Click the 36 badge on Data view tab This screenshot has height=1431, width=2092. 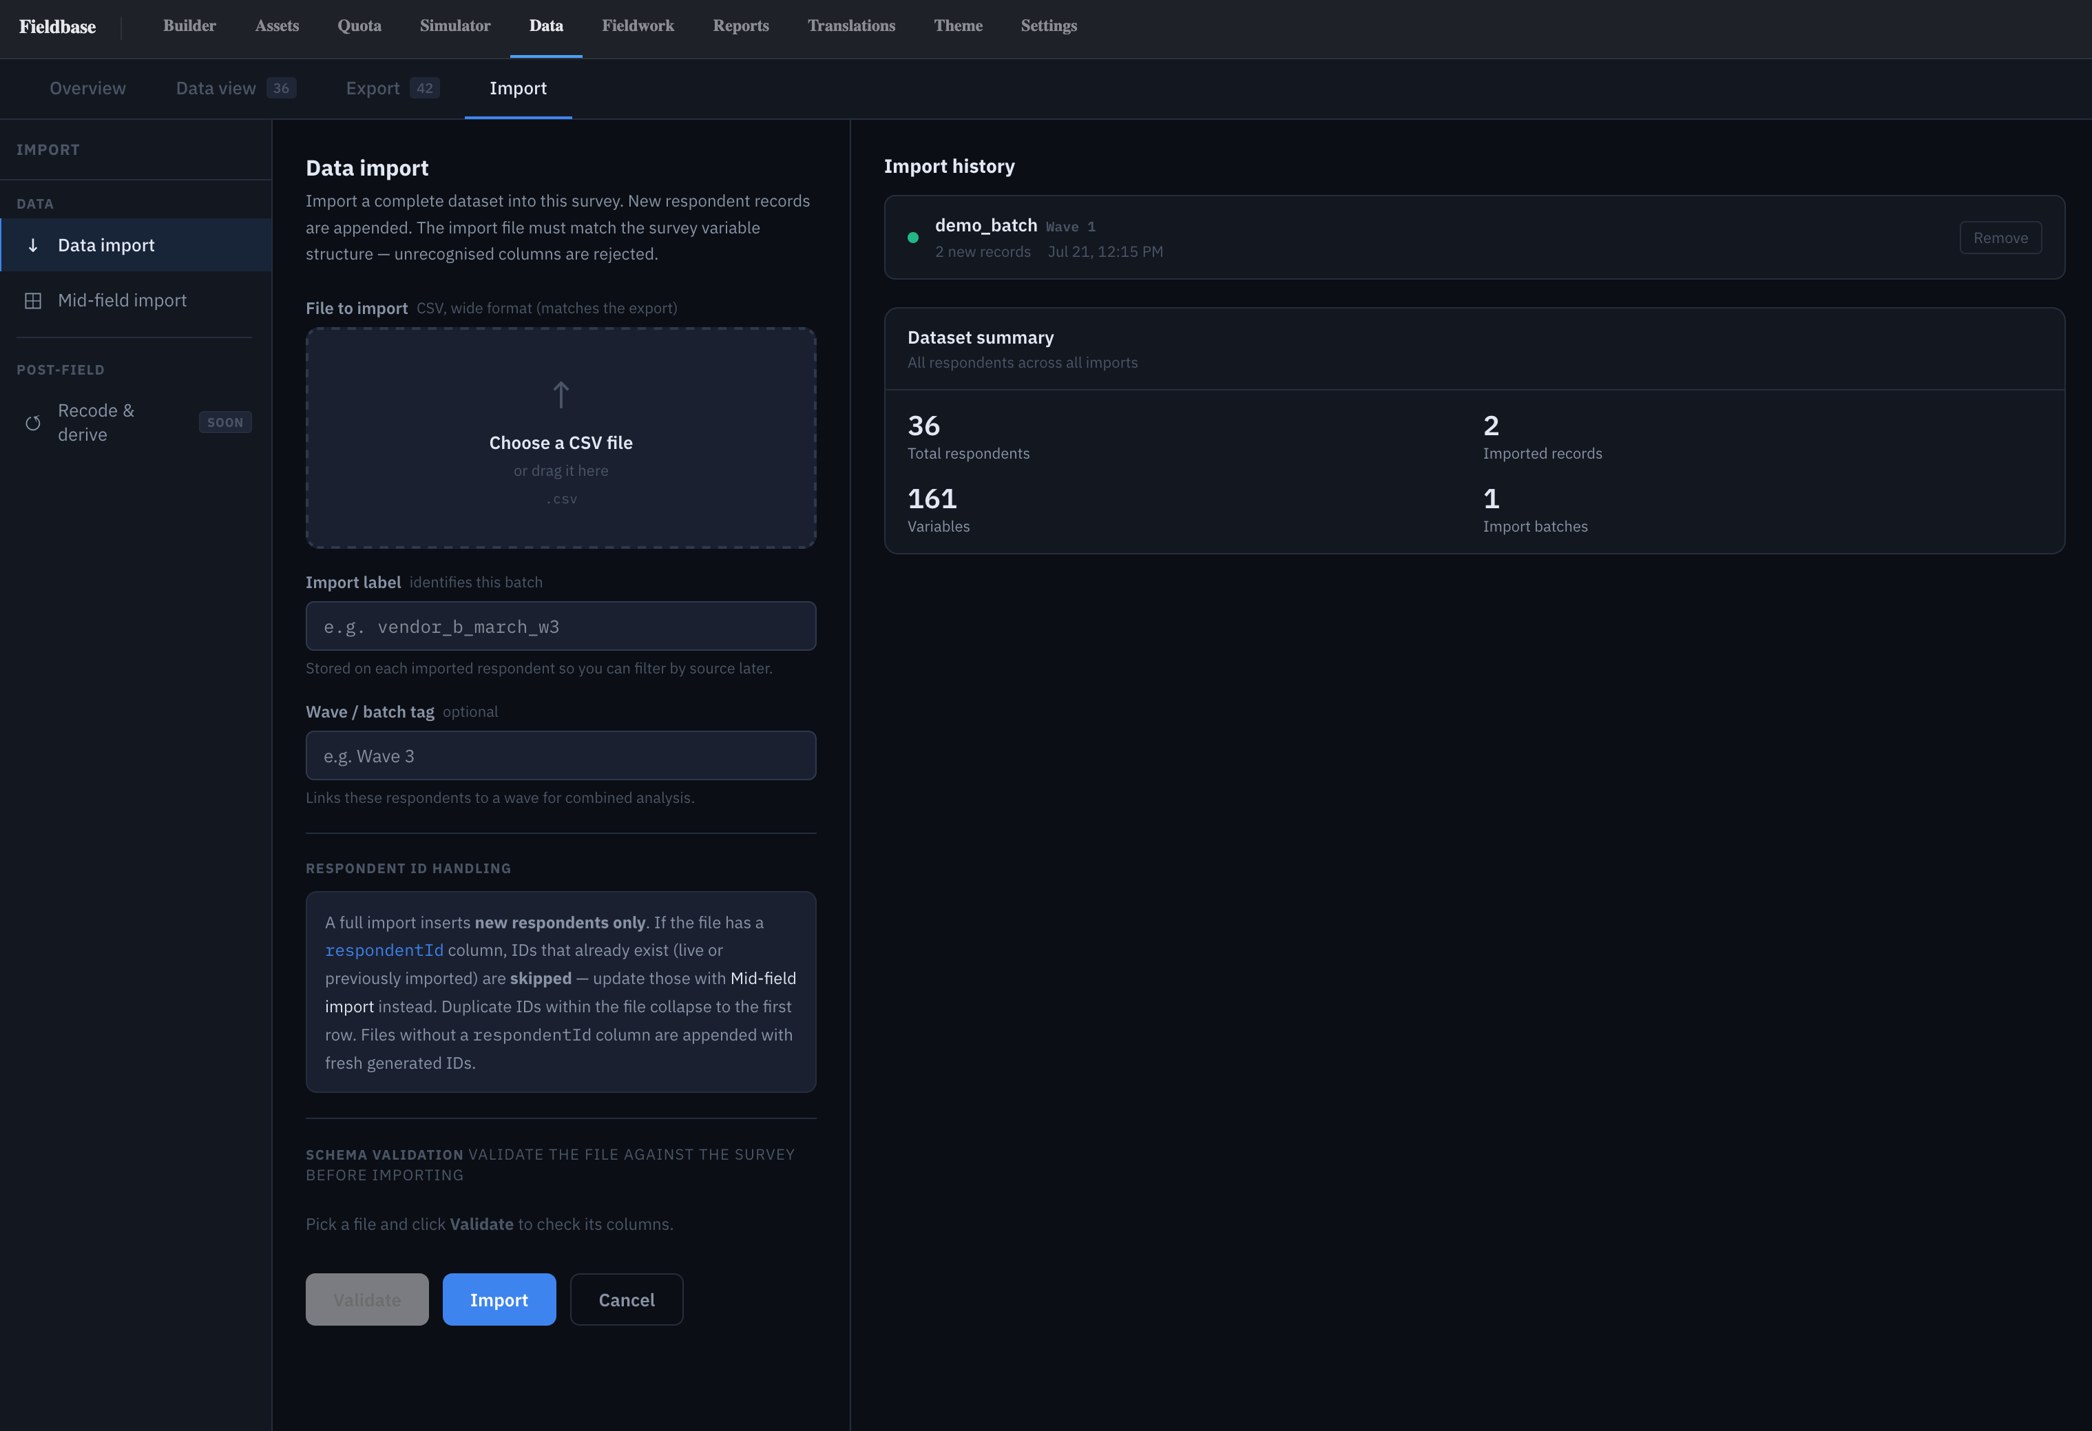click(281, 88)
